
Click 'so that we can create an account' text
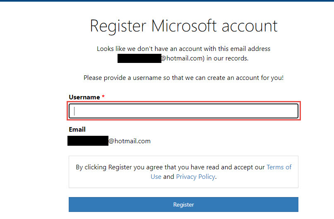pyautogui.click(x=211, y=78)
